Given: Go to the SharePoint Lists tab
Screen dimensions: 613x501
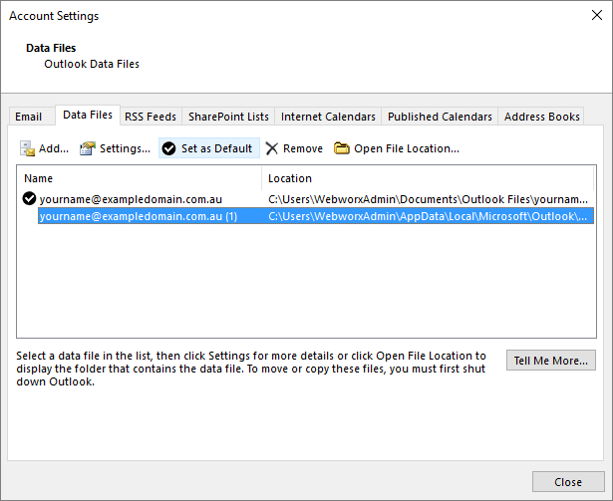Looking at the screenshot, I should [228, 117].
